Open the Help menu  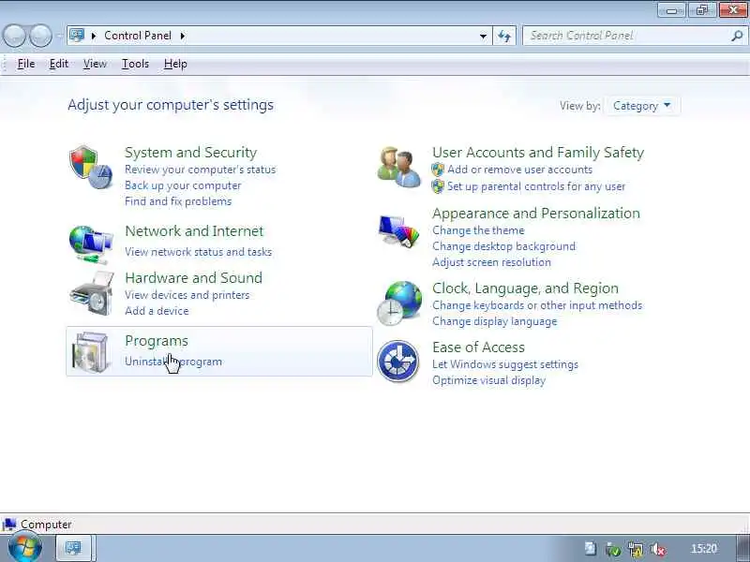point(175,64)
